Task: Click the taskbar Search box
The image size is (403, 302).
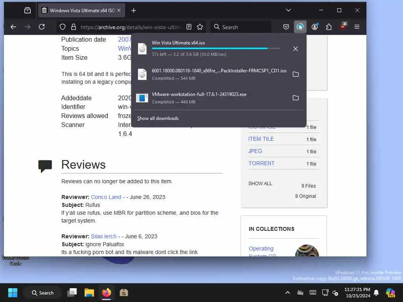Action: pos(43,293)
